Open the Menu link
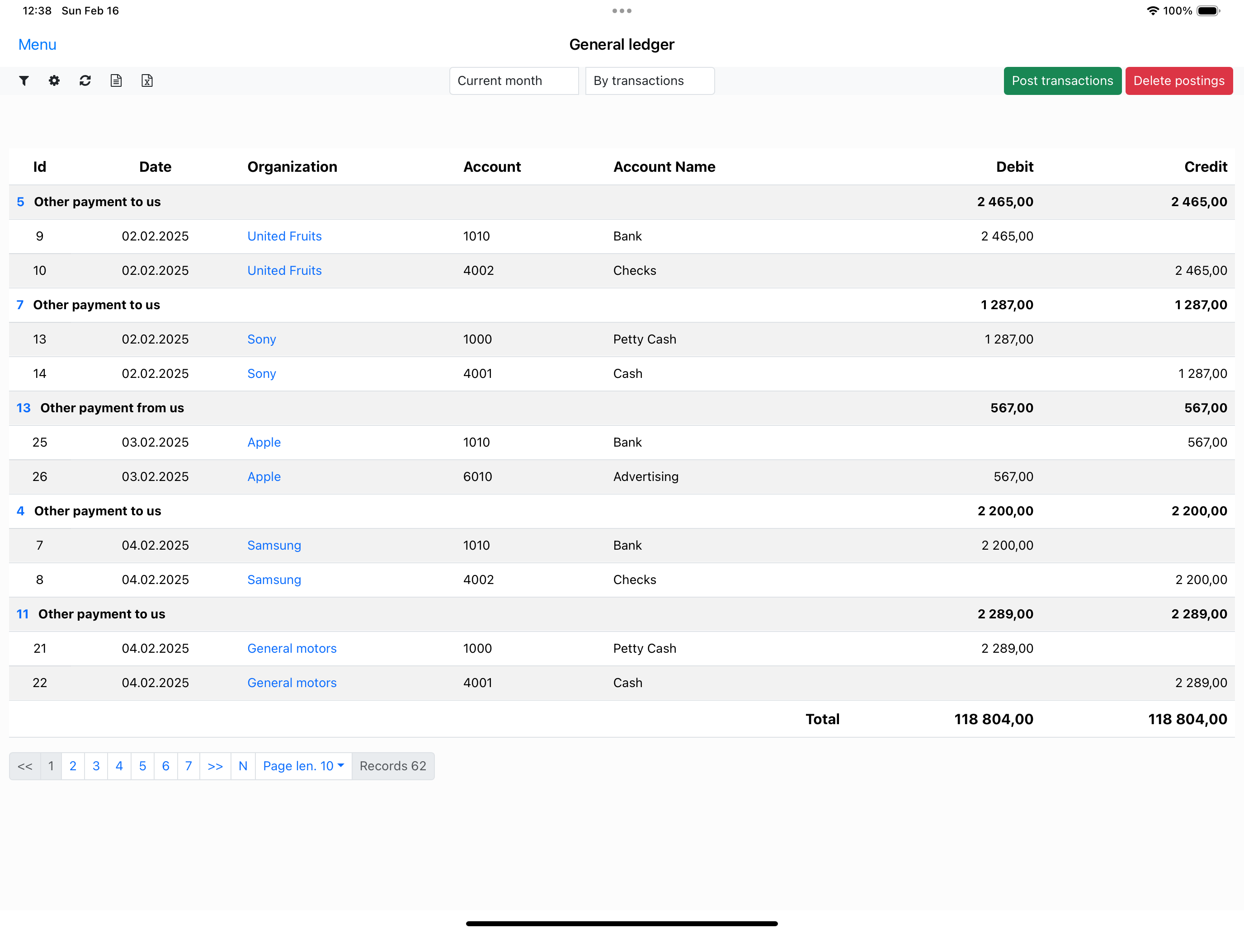The image size is (1244, 933). click(37, 44)
